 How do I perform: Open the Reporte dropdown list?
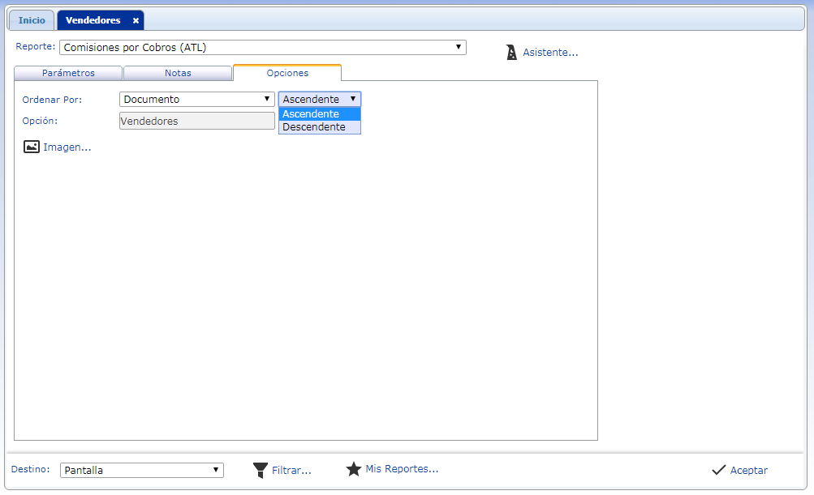point(459,47)
